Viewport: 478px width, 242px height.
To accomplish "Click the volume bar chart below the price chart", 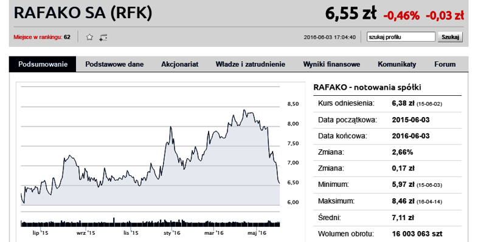I will click(x=150, y=223).
